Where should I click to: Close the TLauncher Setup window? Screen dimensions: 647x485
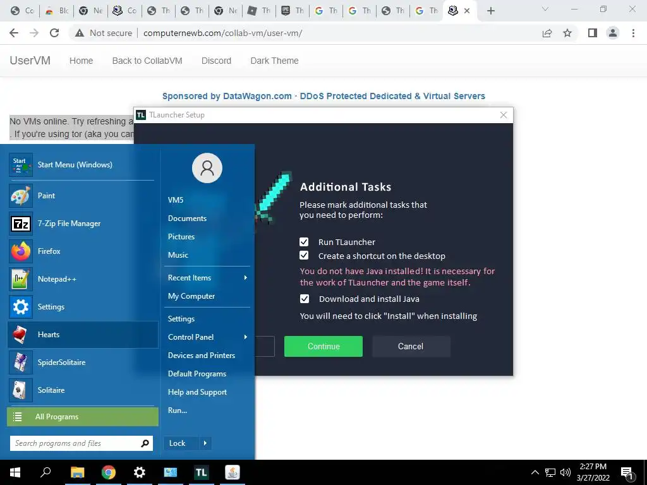(x=504, y=115)
